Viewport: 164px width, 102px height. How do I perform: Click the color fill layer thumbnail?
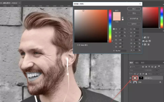tap(135, 78)
